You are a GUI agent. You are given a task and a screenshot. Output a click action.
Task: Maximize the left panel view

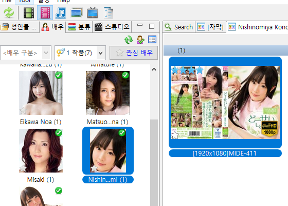point(152,26)
